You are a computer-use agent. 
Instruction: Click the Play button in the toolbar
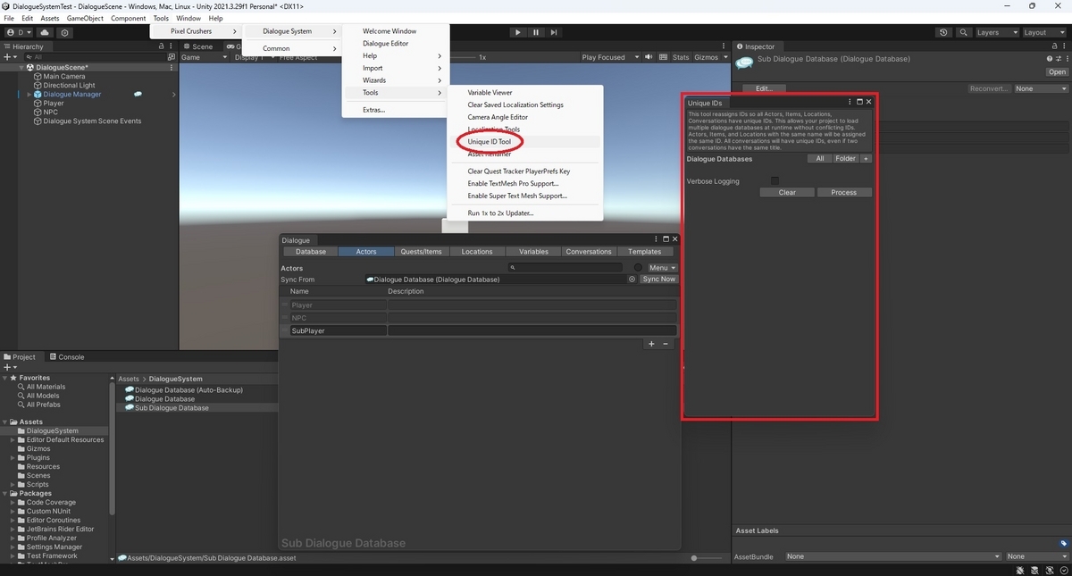pyautogui.click(x=517, y=32)
